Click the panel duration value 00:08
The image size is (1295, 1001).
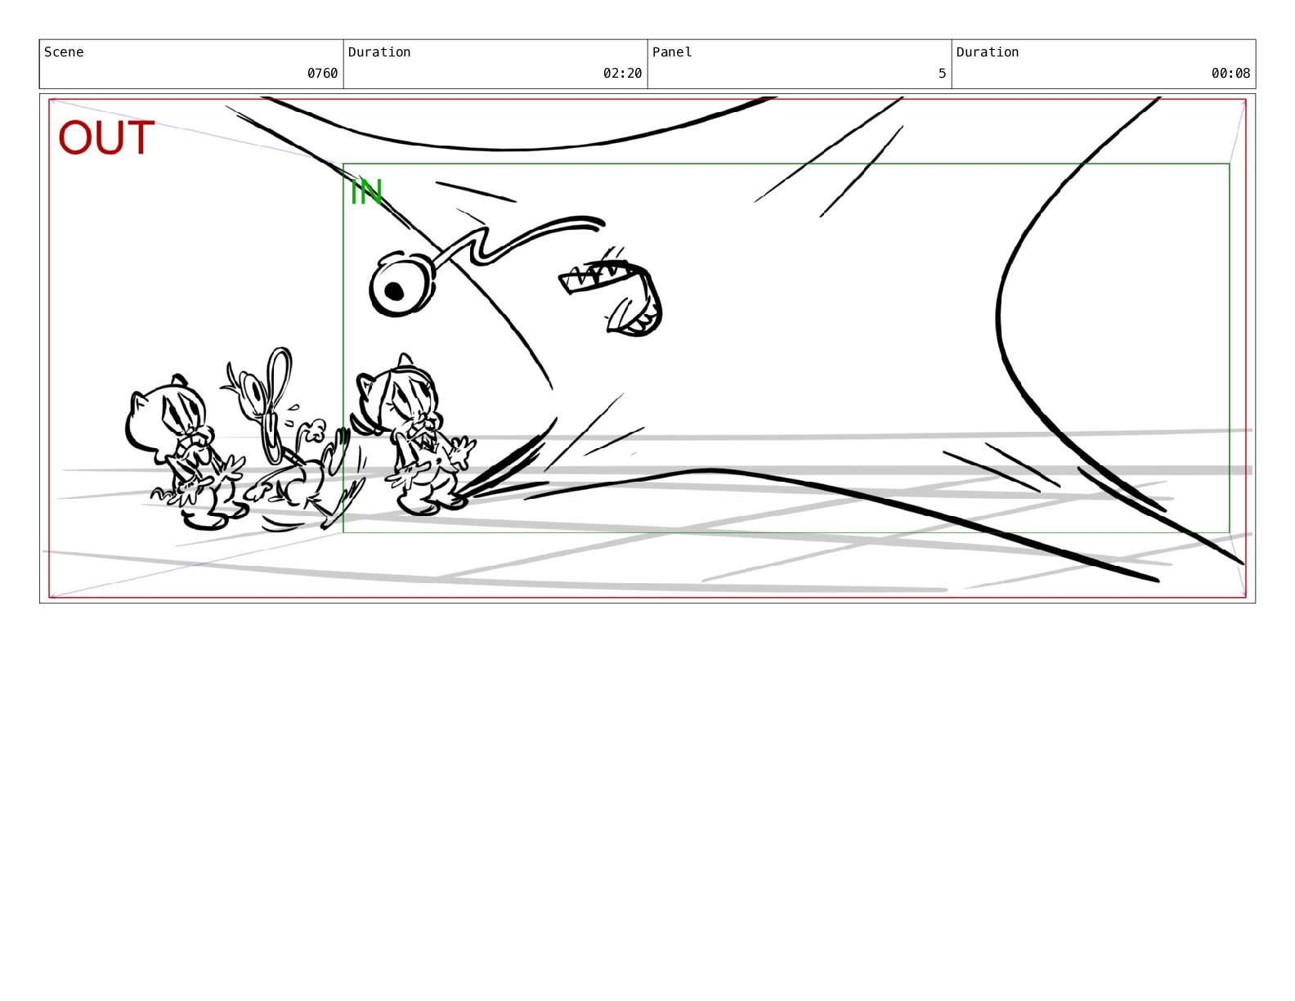(1230, 74)
